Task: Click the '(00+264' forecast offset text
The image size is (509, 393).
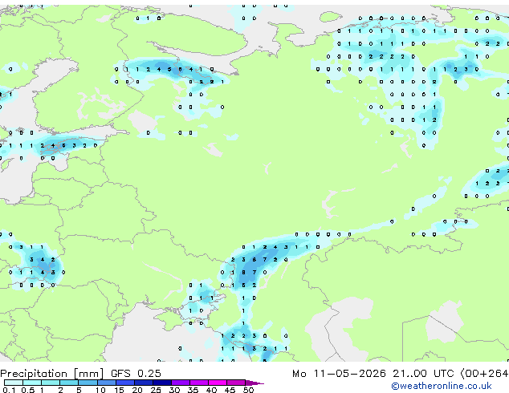Action: (484, 374)
